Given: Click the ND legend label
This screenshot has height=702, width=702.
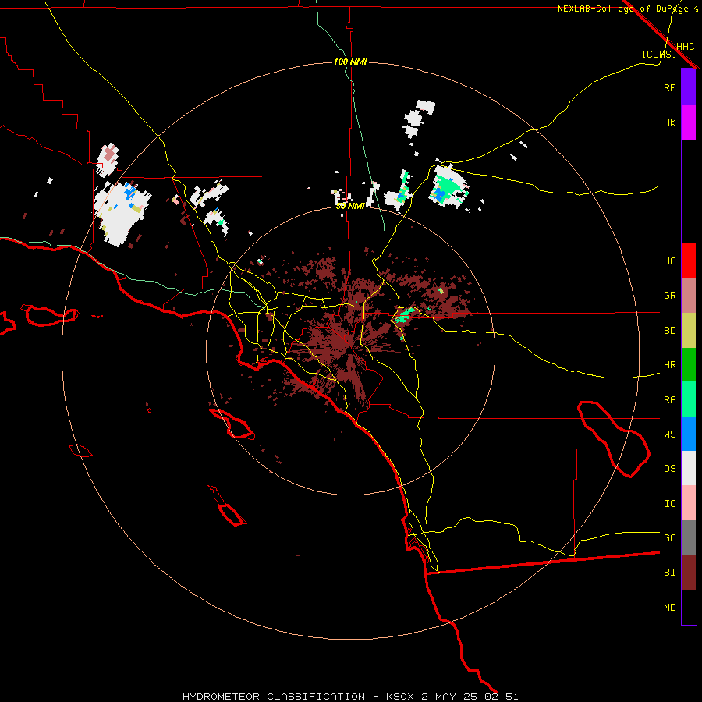Looking at the screenshot, I should click(x=670, y=608).
